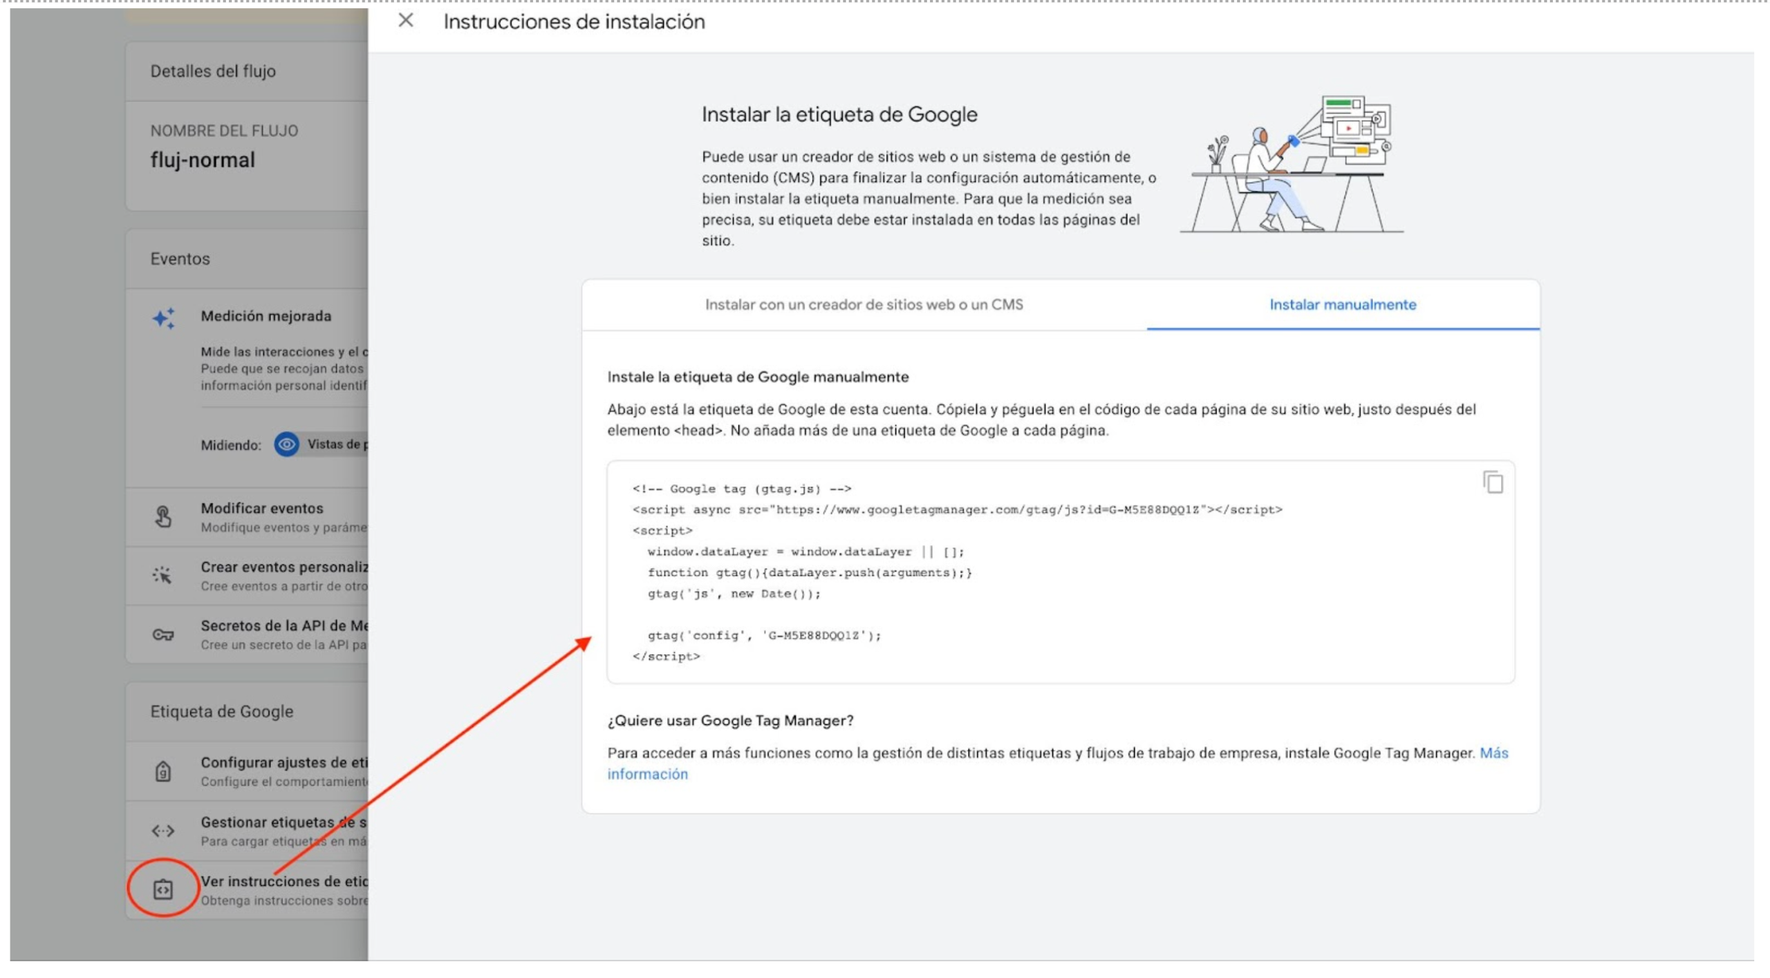Screen dimensions: 1770x978
Task: Click the Gestionar etiquetas code-arrows icon
Action: (163, 831)
